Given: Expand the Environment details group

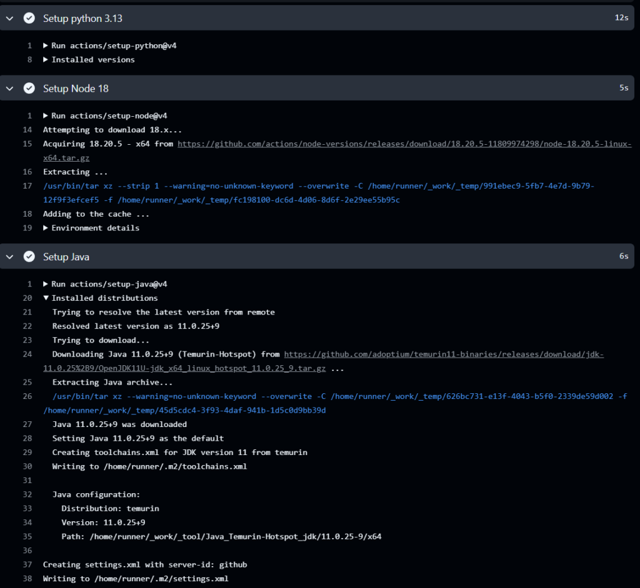Looking at the screenshot, I should point(91,228).
